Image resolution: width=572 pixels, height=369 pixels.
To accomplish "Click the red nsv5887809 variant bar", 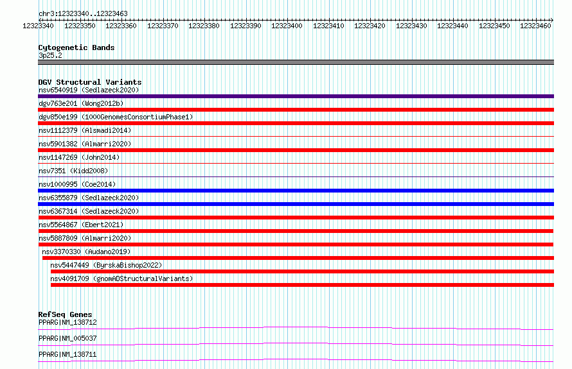I will pos(296,245).
